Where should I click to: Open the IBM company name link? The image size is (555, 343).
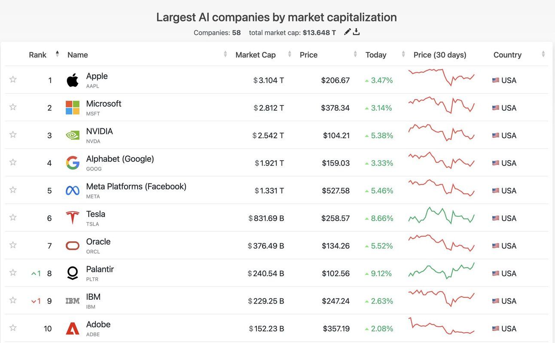pyautogui.click(x=93, y=297)
